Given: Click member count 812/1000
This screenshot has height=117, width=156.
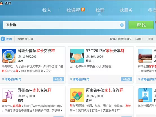Looking at the screenshot, I should tap(28, 96).
